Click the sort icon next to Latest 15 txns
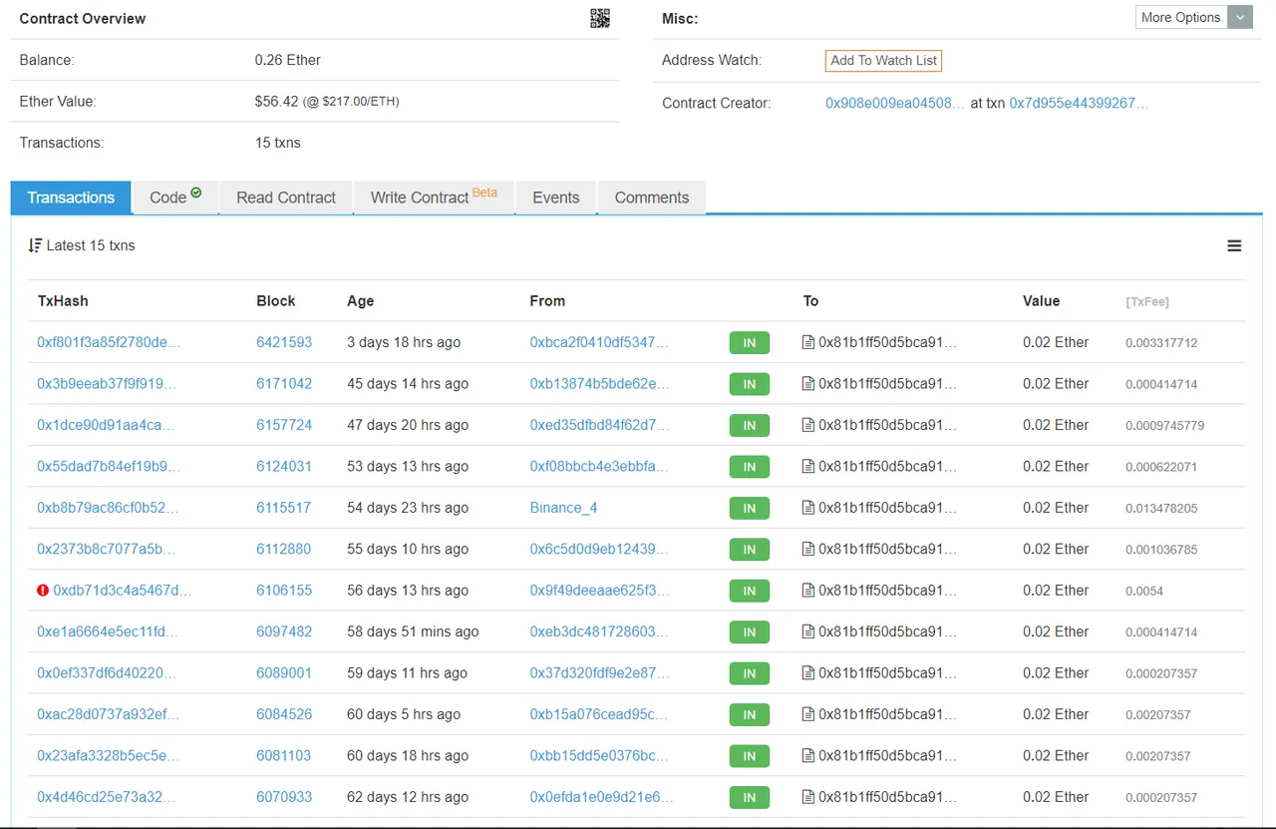This screenshot has height=829, width=1276. coord(35,245)
